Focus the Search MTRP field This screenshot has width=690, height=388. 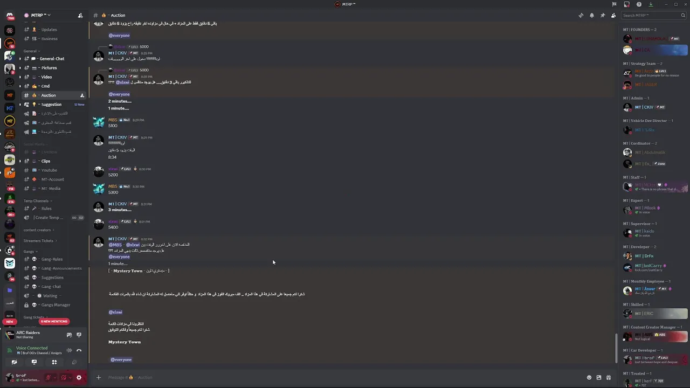point(650,15)
